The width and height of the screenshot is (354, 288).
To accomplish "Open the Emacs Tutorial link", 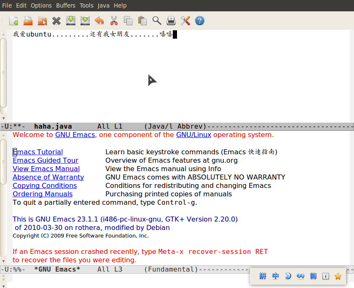I will pyautogui.click(x=38, y=152).
